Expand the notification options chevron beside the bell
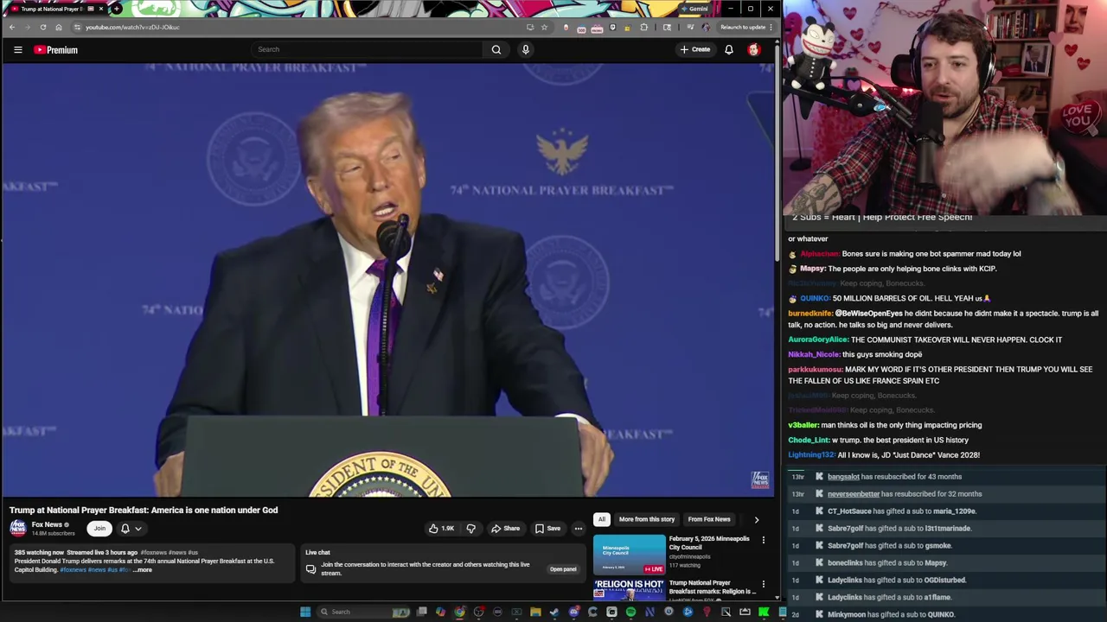1107x622 pixels. [138, 529]
